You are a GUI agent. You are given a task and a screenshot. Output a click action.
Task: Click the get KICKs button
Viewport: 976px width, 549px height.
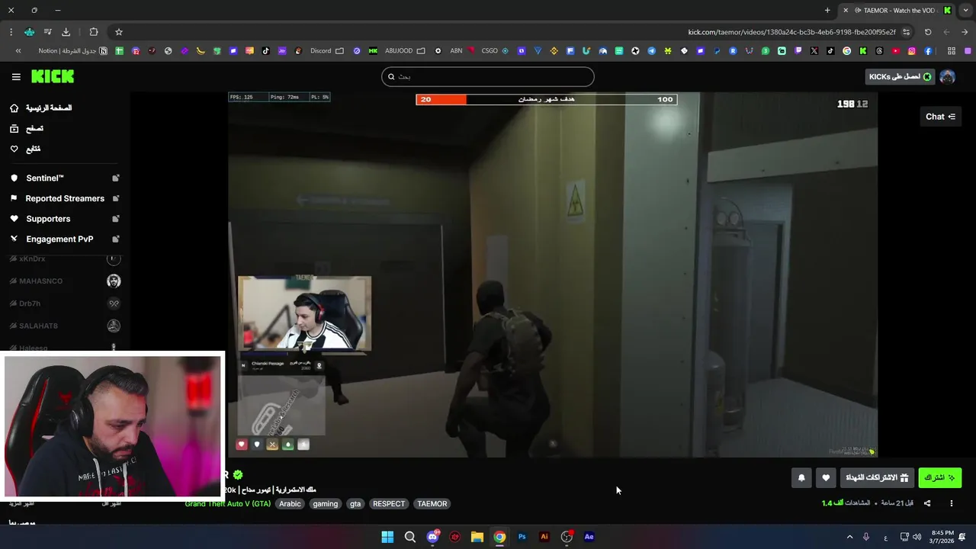[901, 76]
